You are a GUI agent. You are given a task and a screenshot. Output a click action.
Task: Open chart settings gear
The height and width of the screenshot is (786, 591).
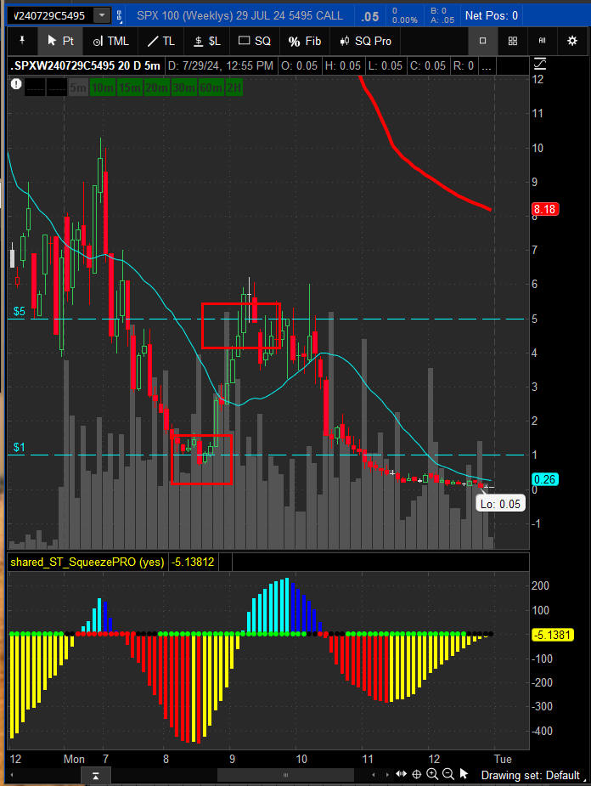point(572,41)
